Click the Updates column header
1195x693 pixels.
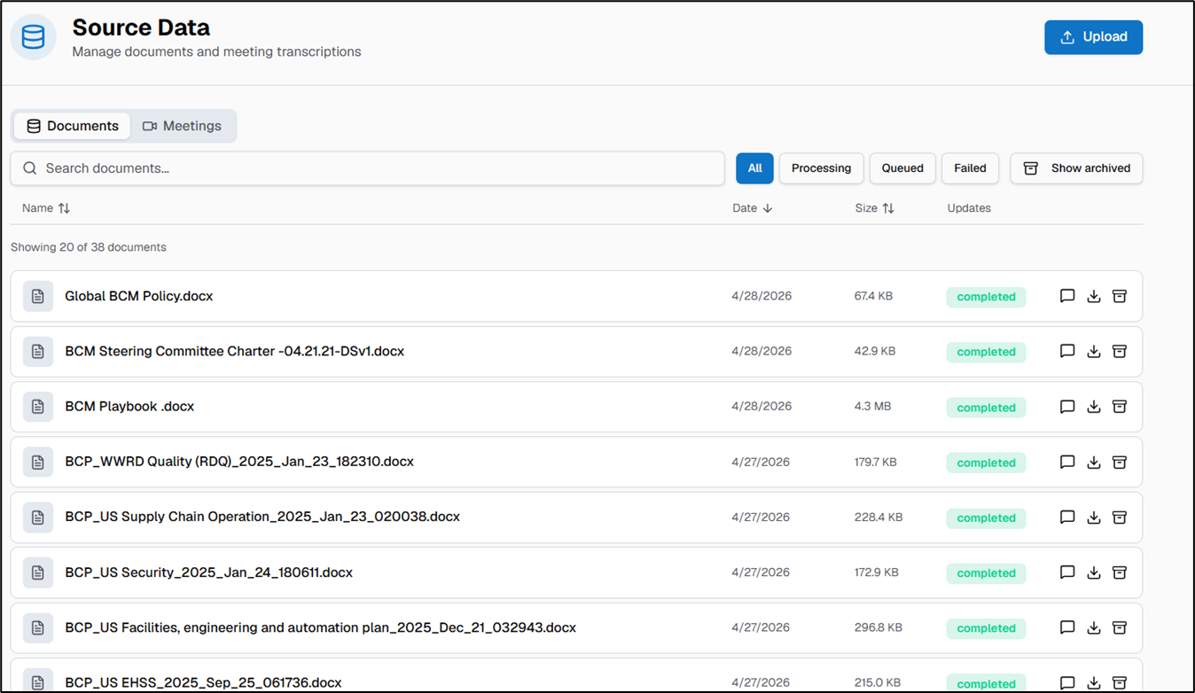point(969,208)
